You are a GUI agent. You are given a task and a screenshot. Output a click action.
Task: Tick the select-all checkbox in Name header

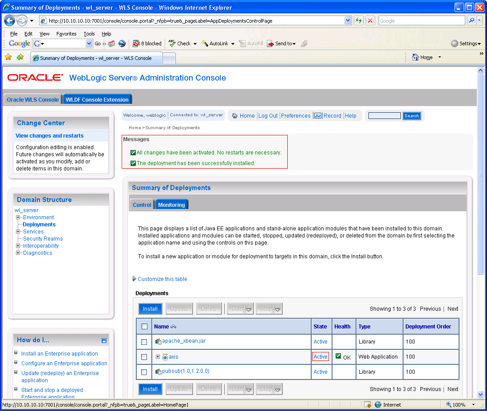(144, 327)
